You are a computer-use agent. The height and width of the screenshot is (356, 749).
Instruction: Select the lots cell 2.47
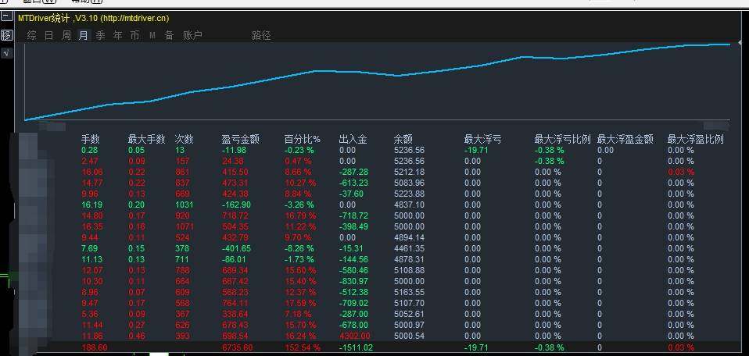(x=89, y=161)
